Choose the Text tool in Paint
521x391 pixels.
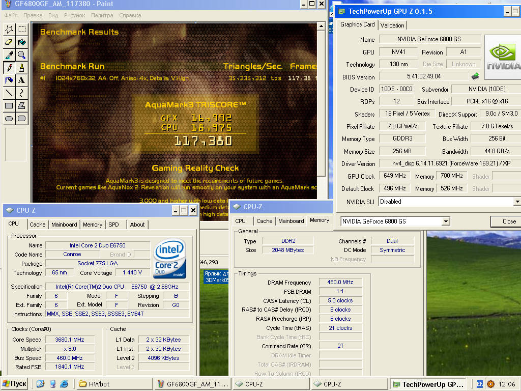(x=21, y=80)
